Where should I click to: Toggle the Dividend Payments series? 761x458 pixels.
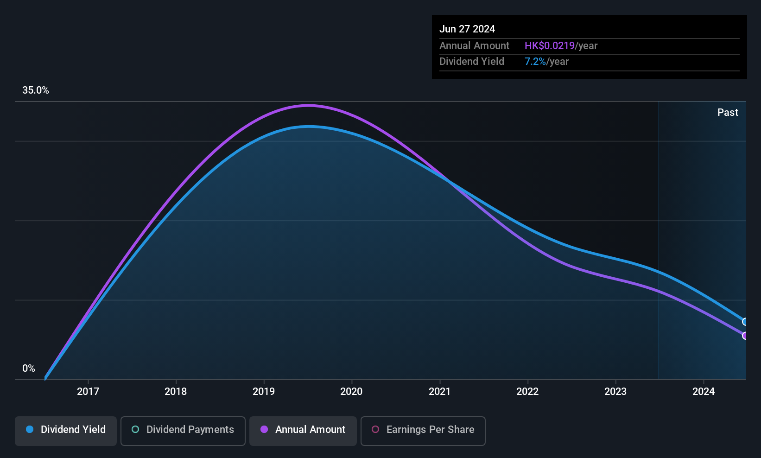click(x=183, y=431)
